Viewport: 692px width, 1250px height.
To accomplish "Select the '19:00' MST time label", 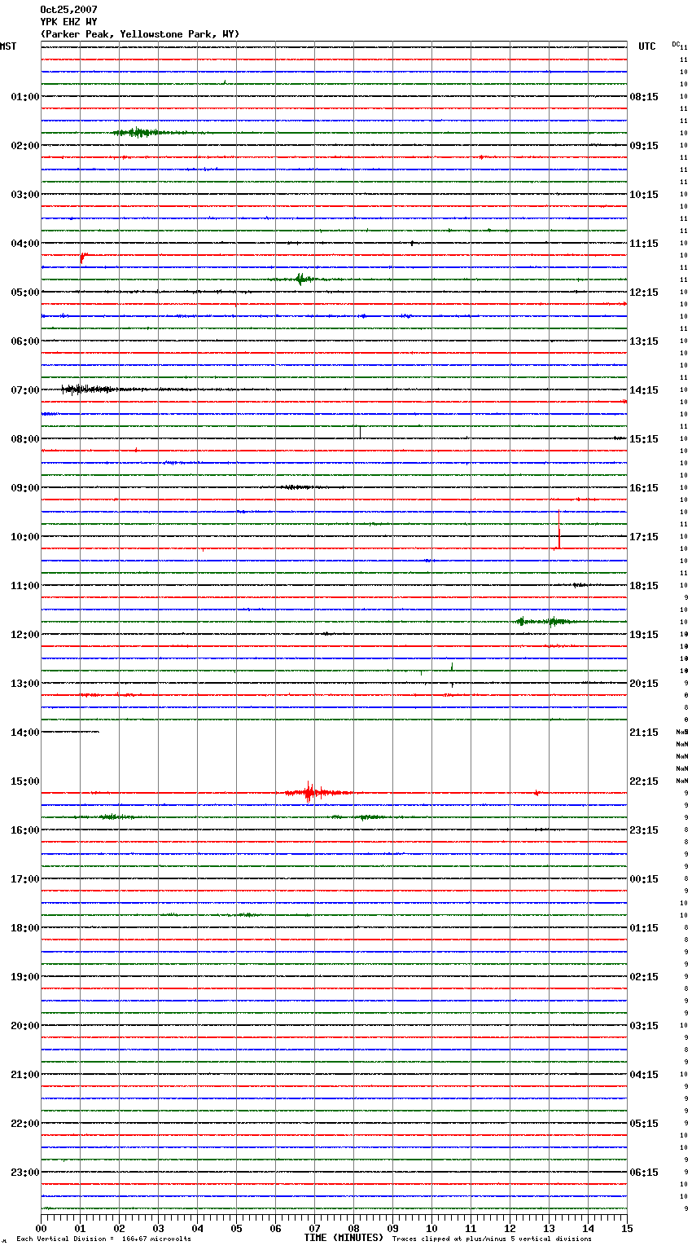I will point(25,977).
